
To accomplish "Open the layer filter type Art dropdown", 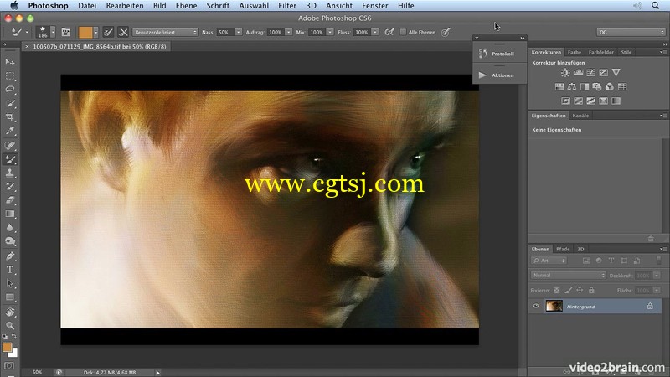I will click(549, 261).
